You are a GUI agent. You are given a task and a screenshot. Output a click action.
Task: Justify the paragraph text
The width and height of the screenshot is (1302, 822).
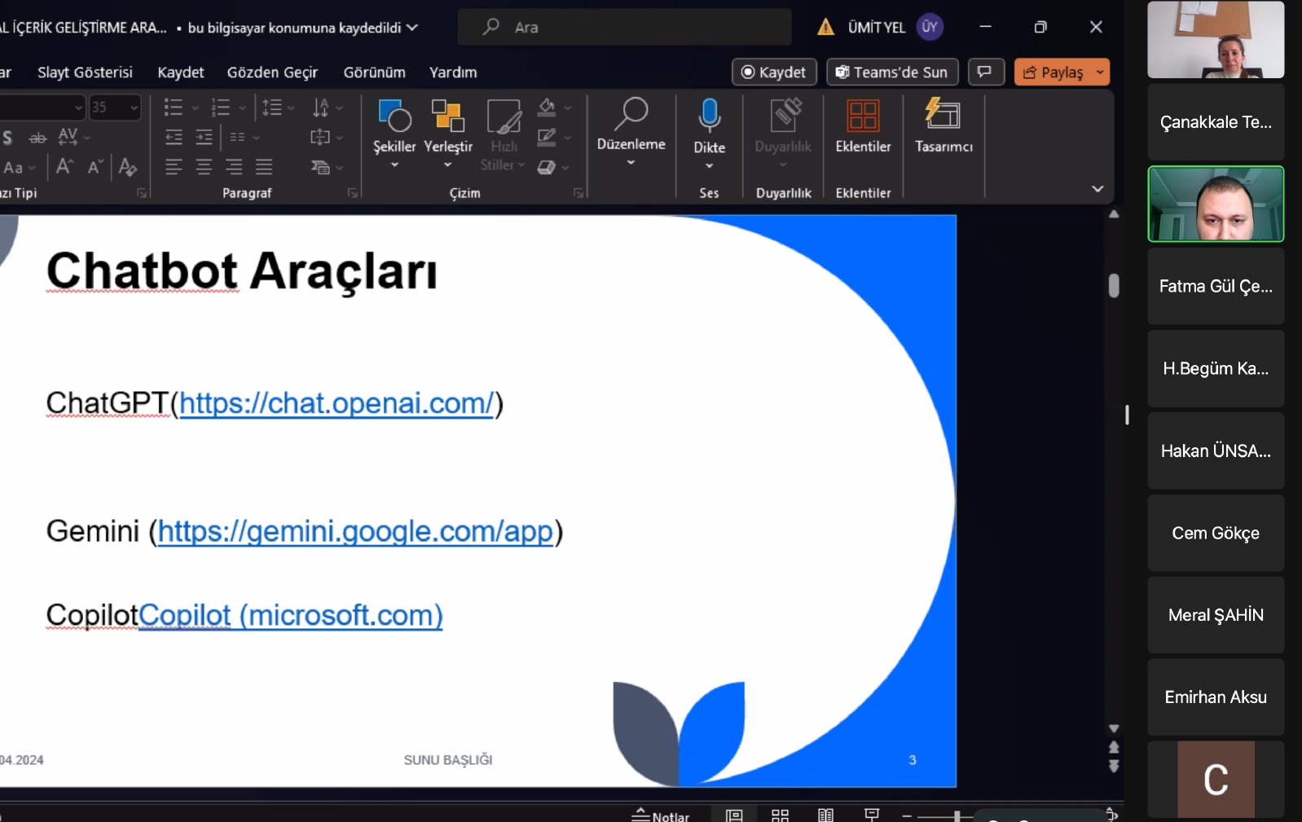pyautogui.click(x=264, y=167)
